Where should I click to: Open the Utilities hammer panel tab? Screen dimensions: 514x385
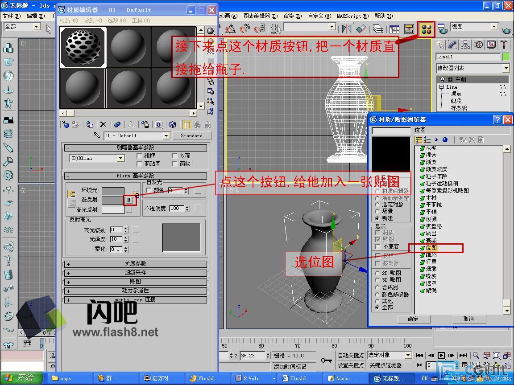click(504, 45)
